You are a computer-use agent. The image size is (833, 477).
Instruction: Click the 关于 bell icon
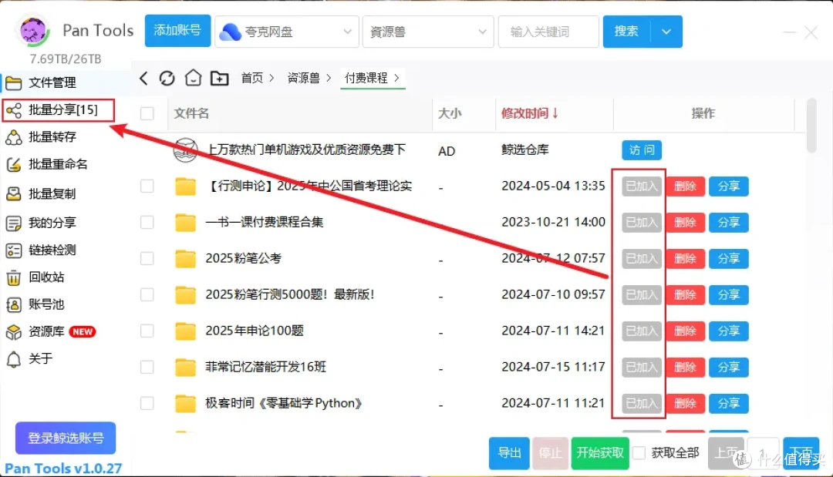coord(13,359)
